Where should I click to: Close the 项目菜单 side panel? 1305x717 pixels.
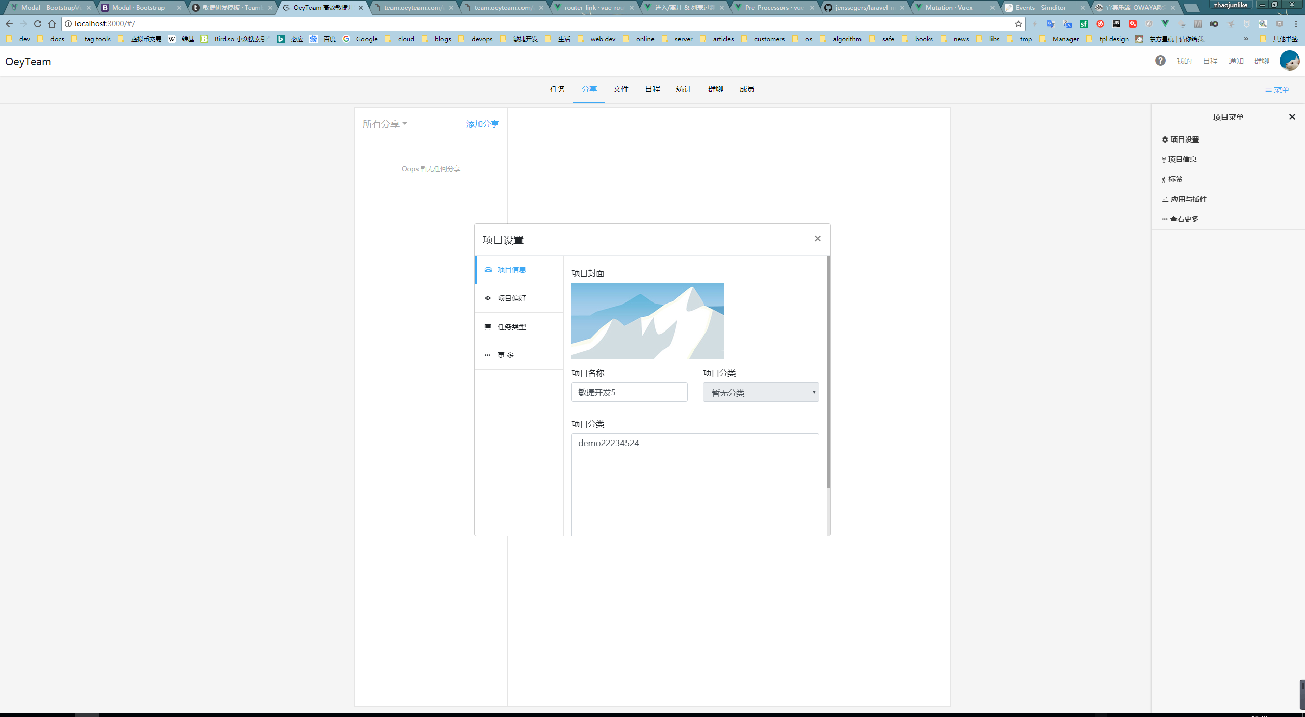click(x=1292, y=117)
